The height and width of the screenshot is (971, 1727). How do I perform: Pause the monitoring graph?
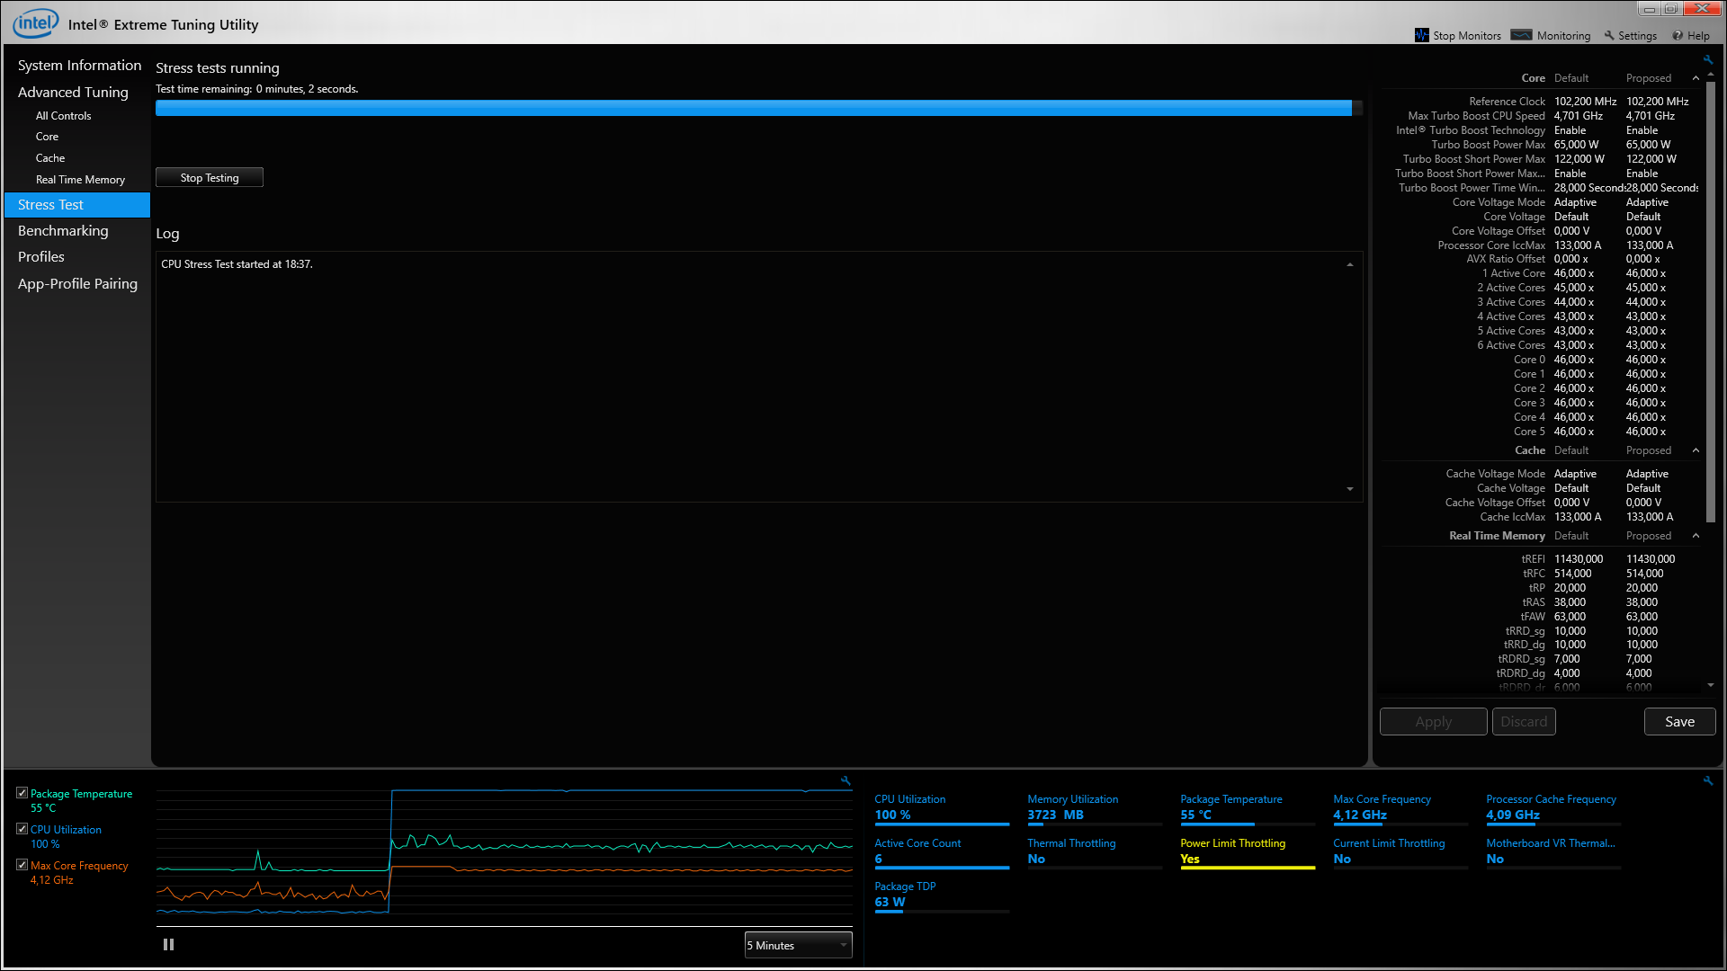point(168,944)
